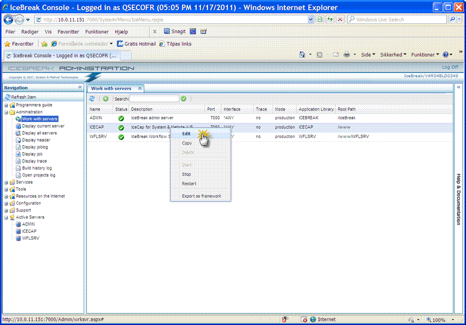
Task: Expand the Programmers guide tree node
Action: coord(6,105)
